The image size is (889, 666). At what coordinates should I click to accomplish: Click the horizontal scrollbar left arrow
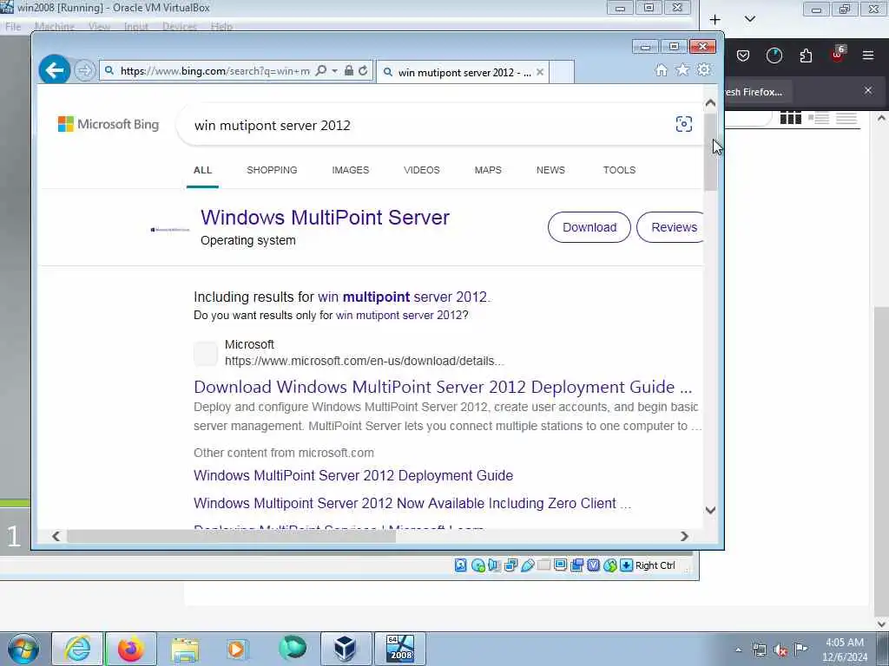[x=56, y=536]
